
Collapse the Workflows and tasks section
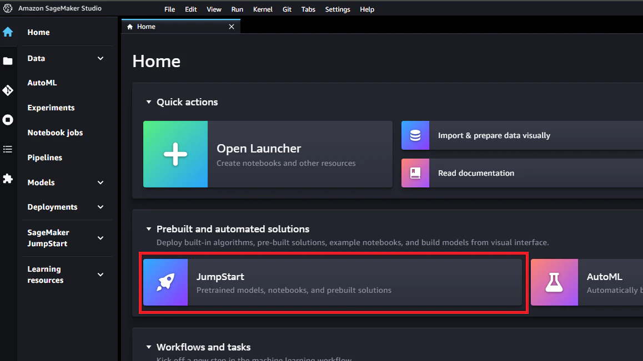click(x=149, y=347)
